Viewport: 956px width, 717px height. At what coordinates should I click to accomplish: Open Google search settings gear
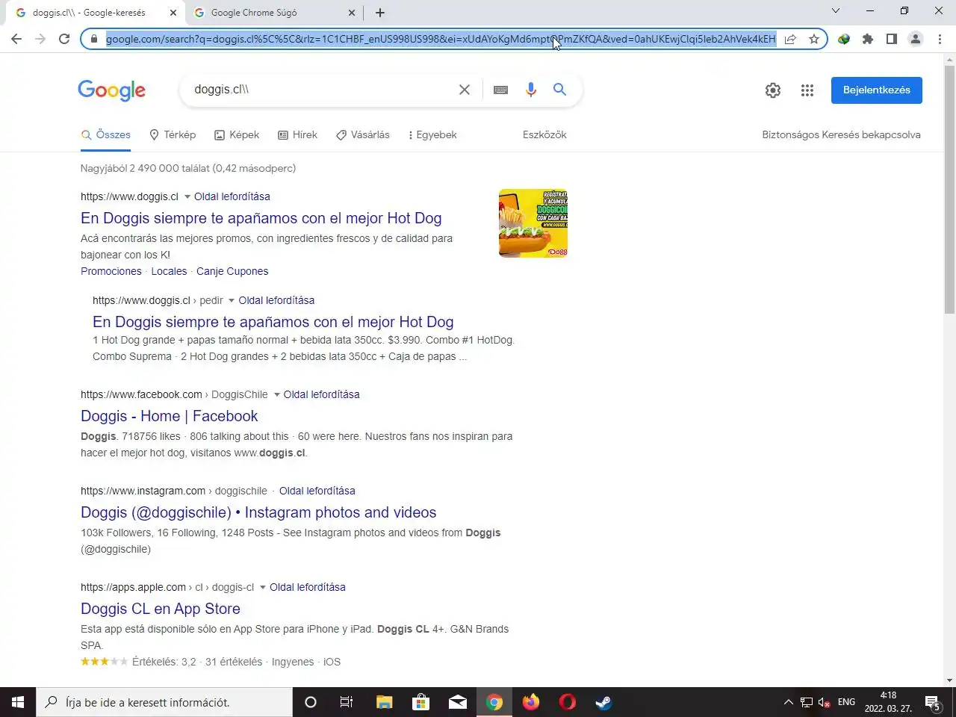pos(773,90)
